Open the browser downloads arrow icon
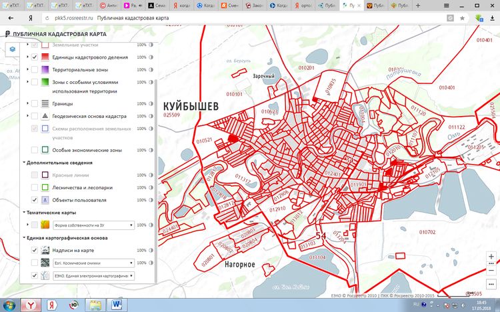The width and height of the screenshot is (500, 312). coord(493,18)
